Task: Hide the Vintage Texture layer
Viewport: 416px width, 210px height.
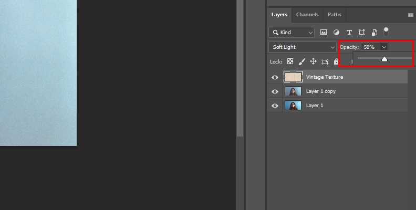Action: [275, 77]
